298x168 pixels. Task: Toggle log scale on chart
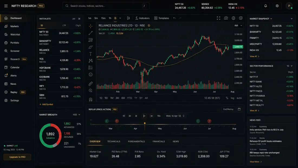pos(232,98)
